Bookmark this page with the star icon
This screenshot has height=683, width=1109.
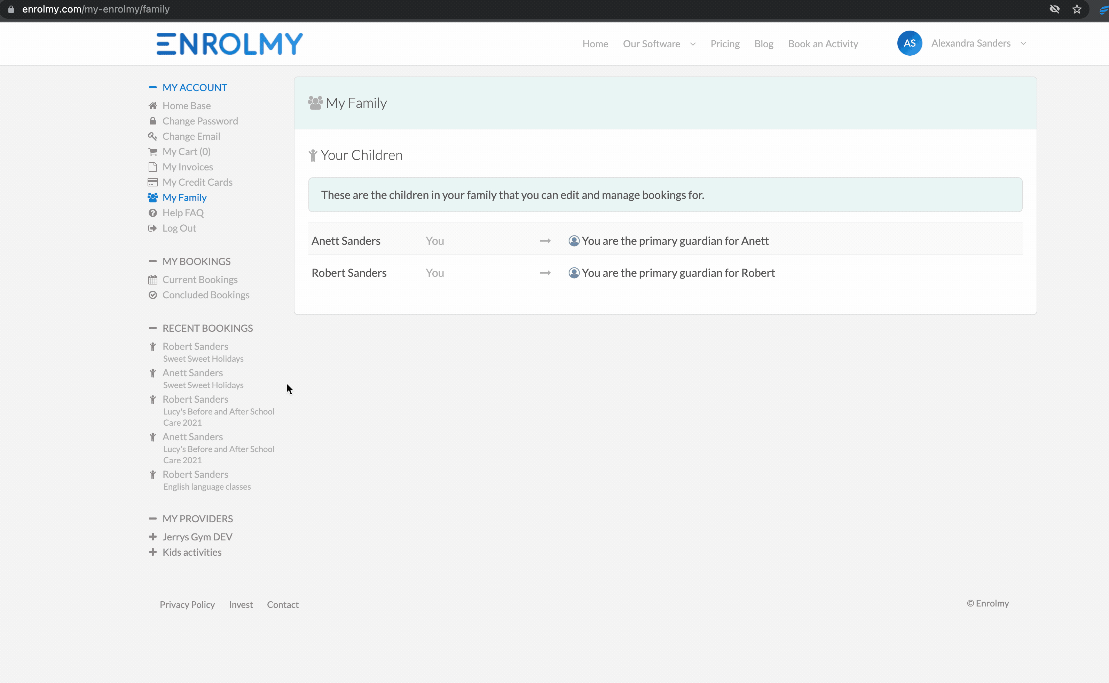1076,9
